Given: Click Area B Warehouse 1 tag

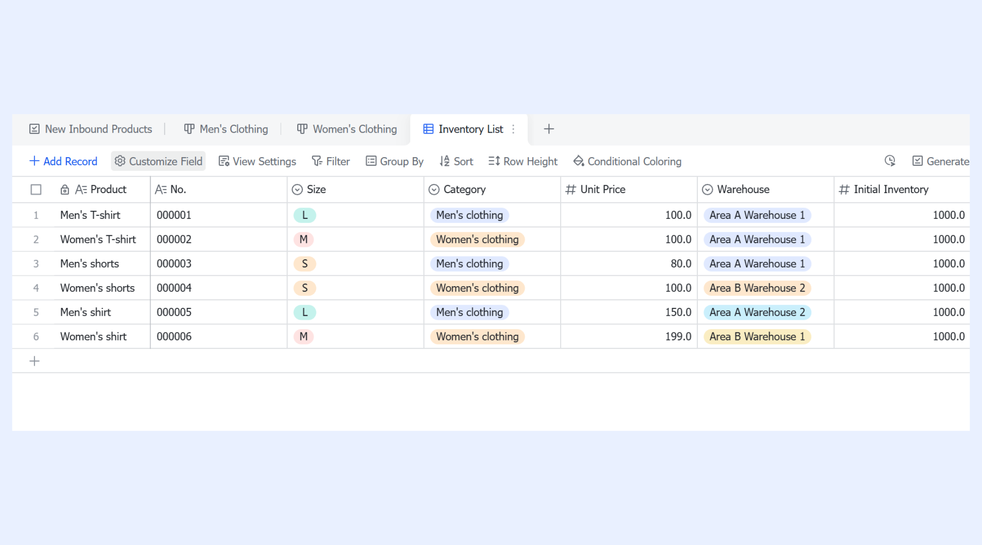Looking at the screenshot, I should 757,337.
